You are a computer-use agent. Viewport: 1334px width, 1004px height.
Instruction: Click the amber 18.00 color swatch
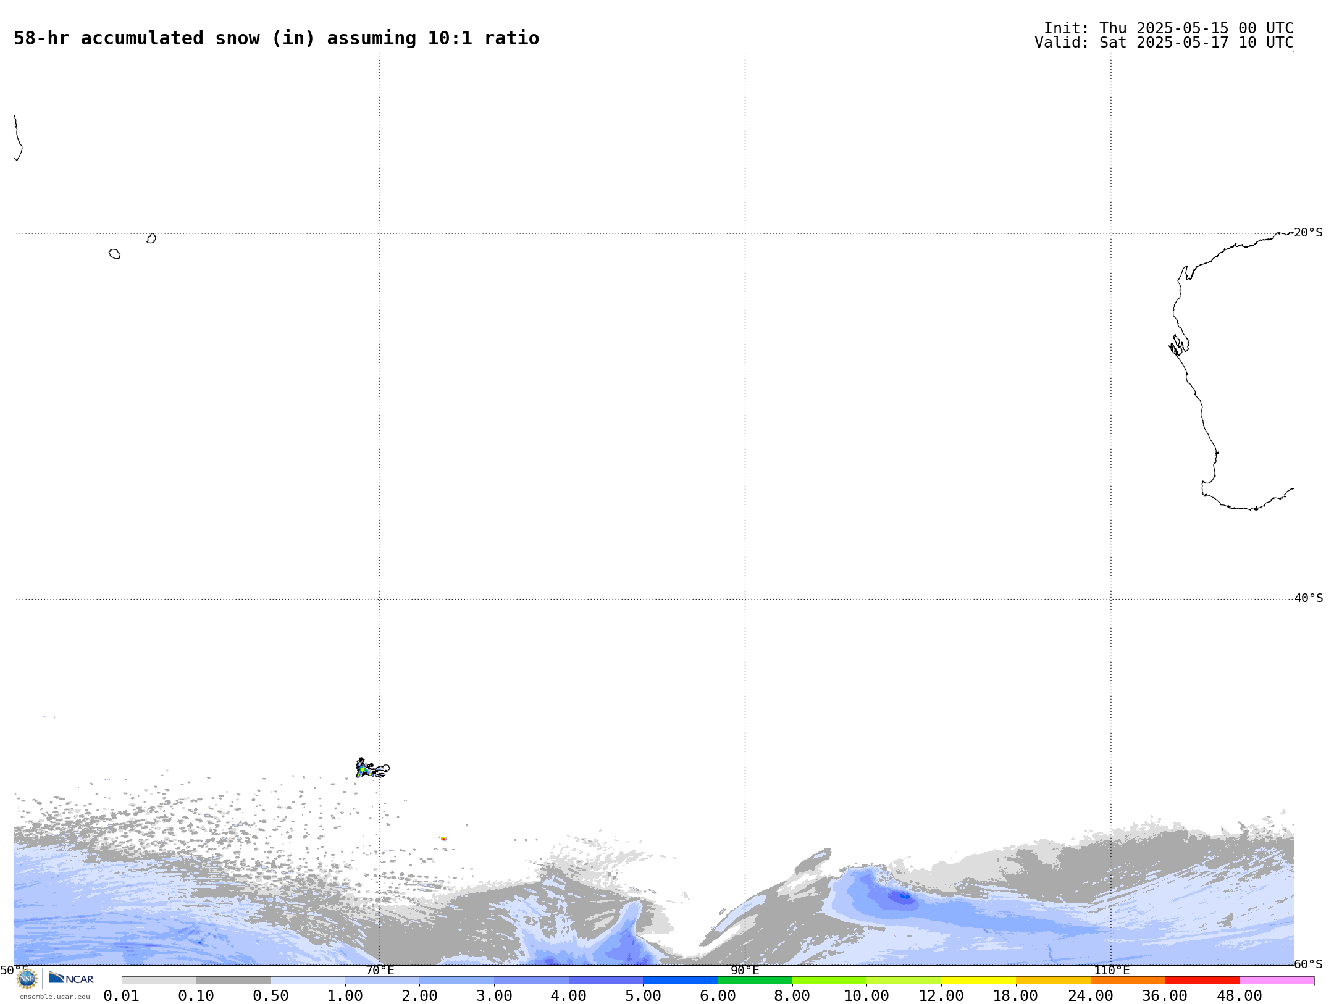[x=1053, y=981]
